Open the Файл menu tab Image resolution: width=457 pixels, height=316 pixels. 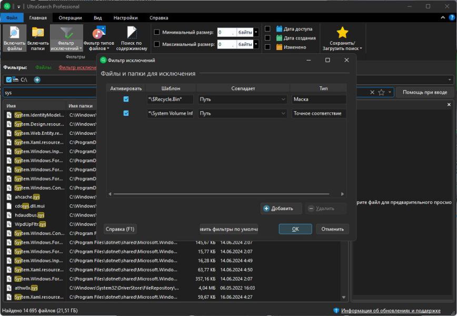click(12, 18)
